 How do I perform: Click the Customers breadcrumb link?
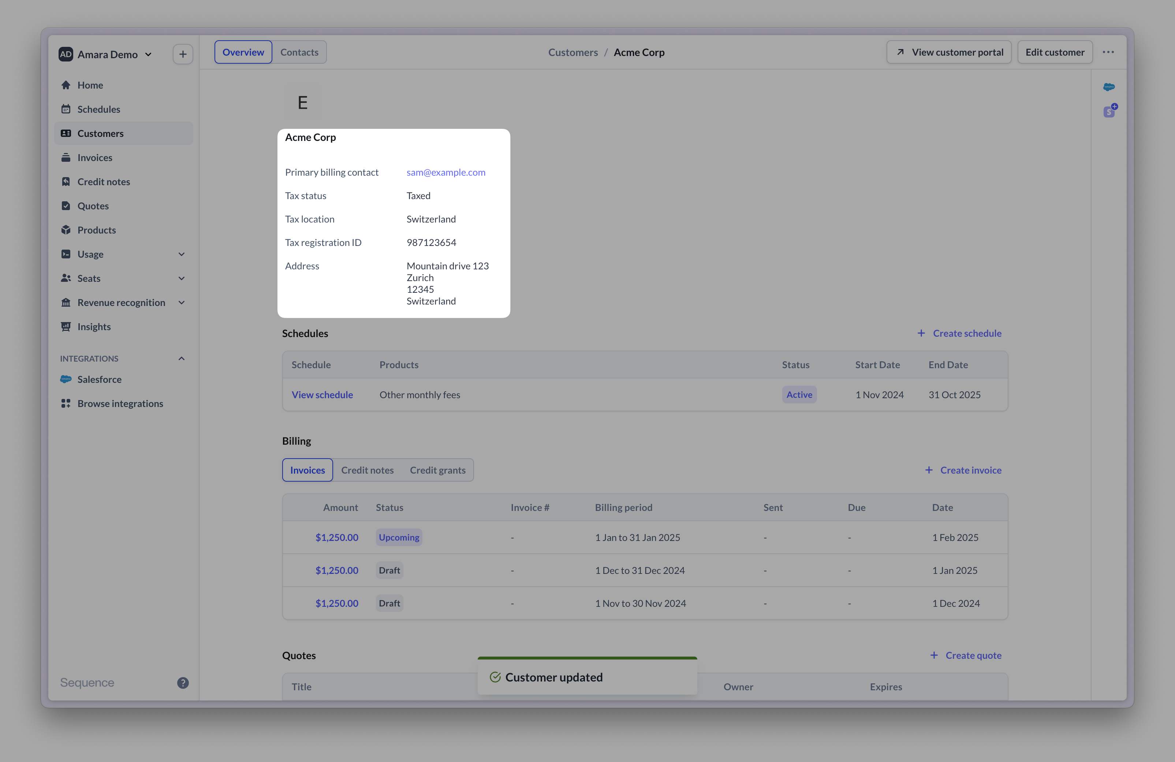(573, 52)
